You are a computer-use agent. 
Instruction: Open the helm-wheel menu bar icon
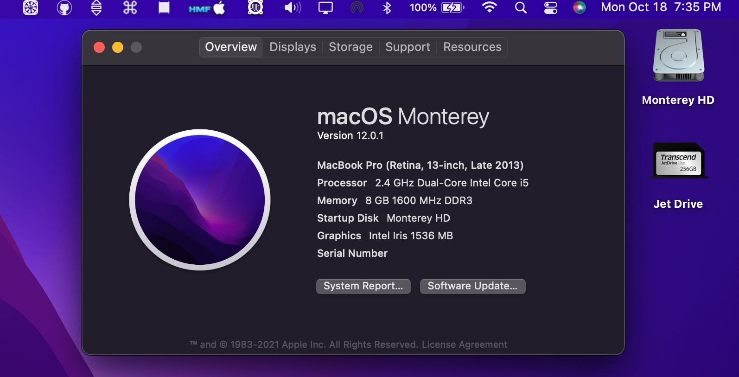click(31, 7)
